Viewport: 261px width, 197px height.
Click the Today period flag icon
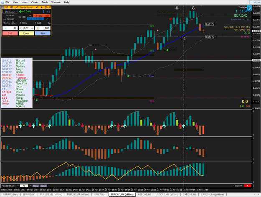click(x=14, y=23)
